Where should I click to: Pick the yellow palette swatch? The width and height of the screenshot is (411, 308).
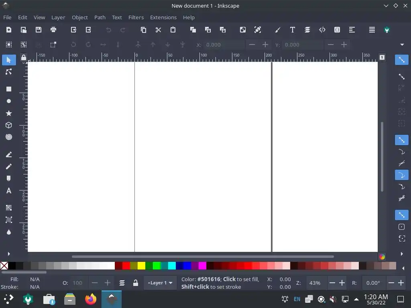click(141, 266)
